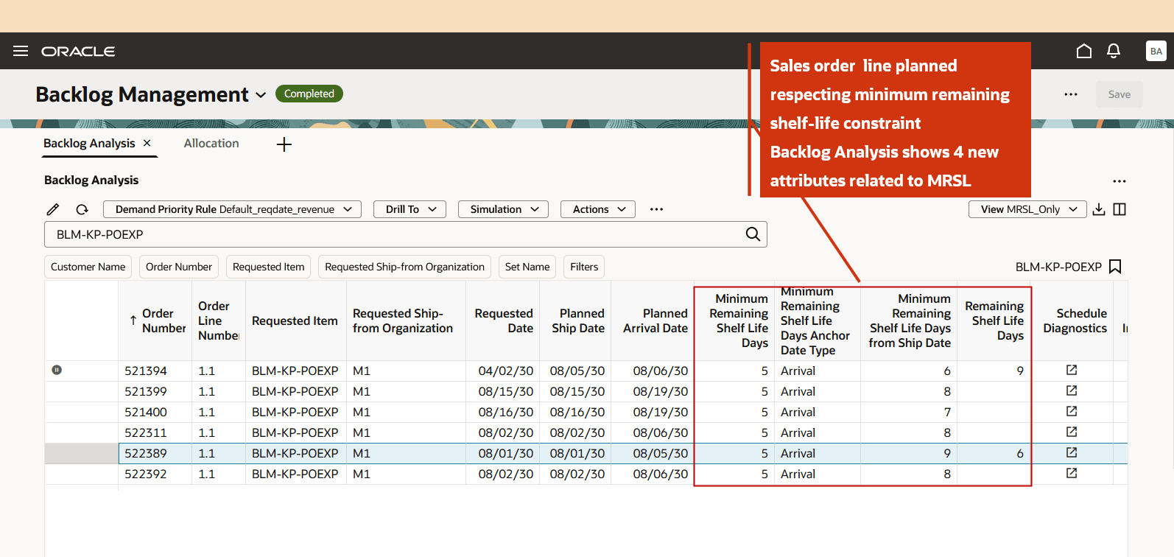This screenshot has height=557, width=1174.
Task: Select the order number 522392 cell
Action: tap(155, 474)
